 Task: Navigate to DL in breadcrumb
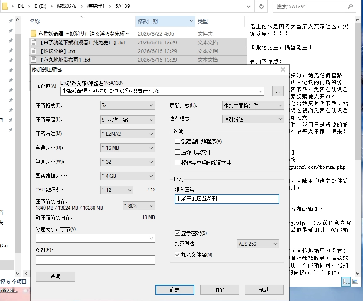[x=21, y=6]
